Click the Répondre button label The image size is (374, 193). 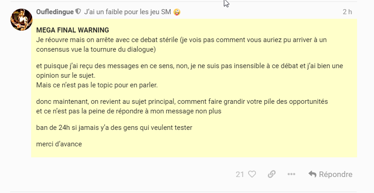pos(336,174)
